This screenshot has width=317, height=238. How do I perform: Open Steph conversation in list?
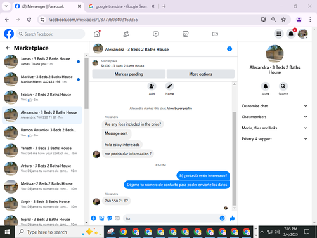pyautogui.click(x=42, y=204)
